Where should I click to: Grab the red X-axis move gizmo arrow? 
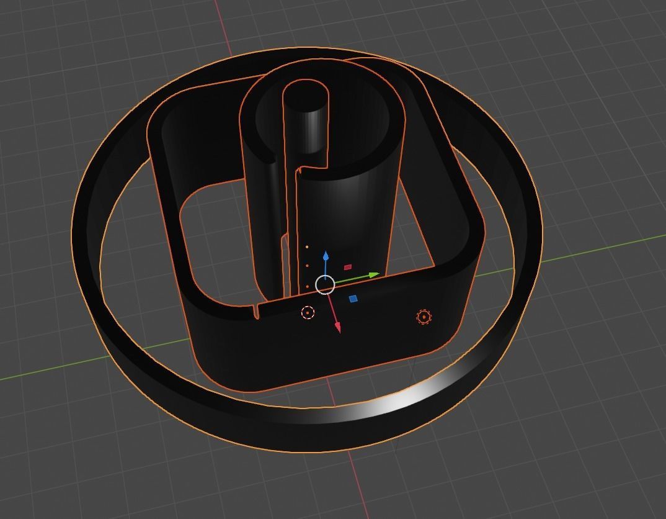(x=338, y=327)
